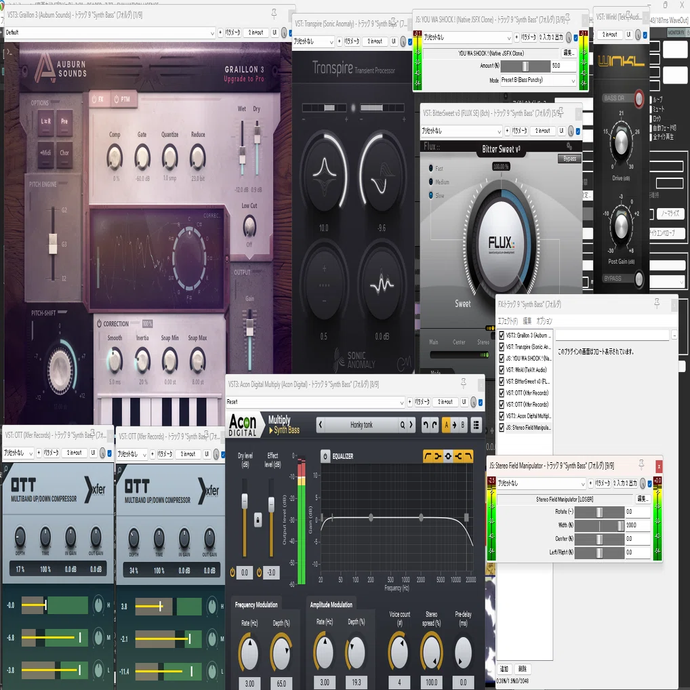Open the オプション menu in FX window

(544, 321)
